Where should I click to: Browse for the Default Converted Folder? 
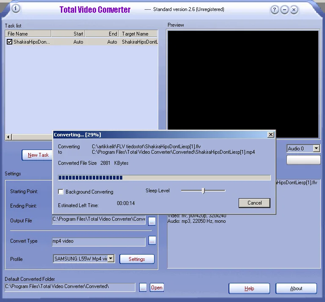[x=143, y=288]
